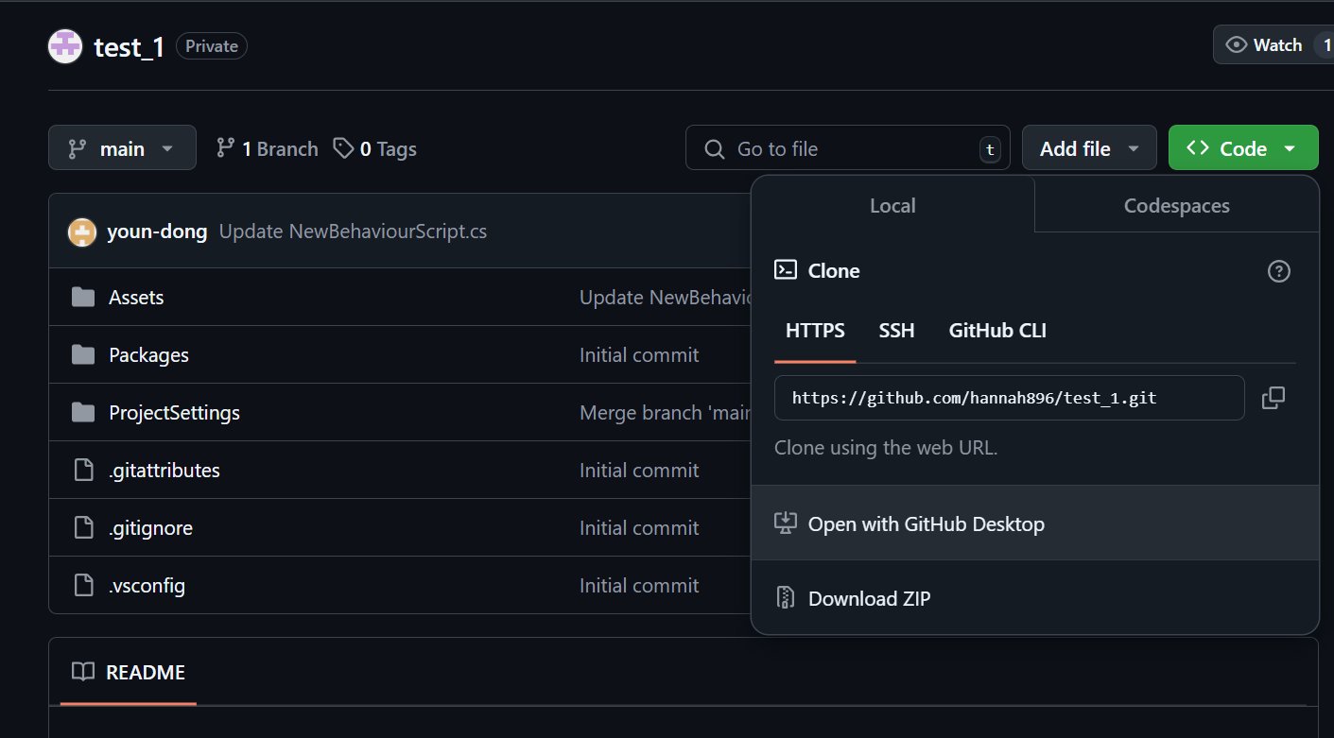This screenshot has height=738, width=1334.
Task: Open the ProjectSettings folder
Action: coord(174,413)
